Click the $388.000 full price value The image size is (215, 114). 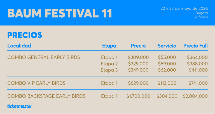(x=197, y=64)
